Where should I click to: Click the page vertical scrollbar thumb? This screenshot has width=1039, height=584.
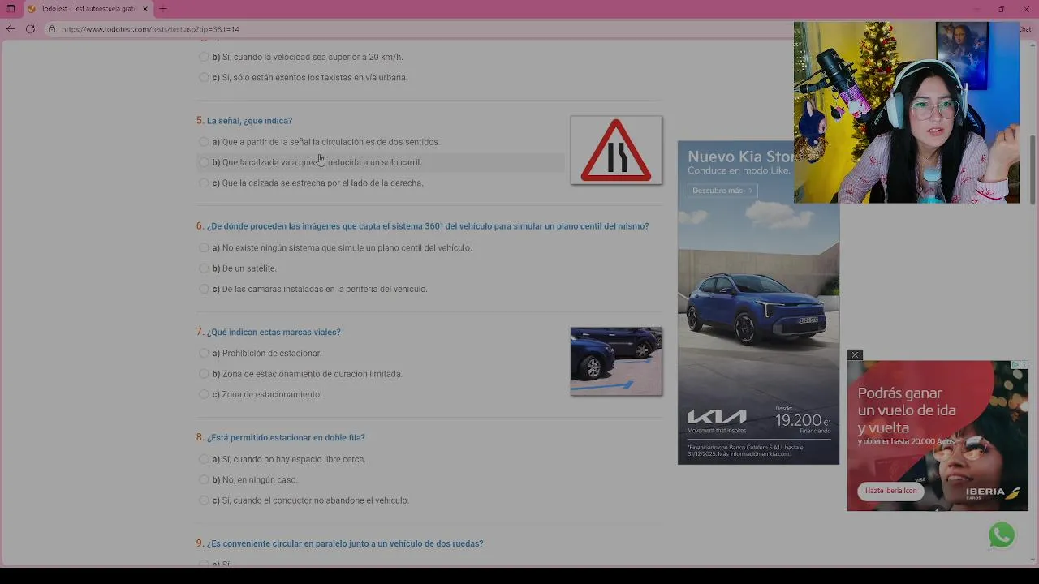(x=1033, y=170)
